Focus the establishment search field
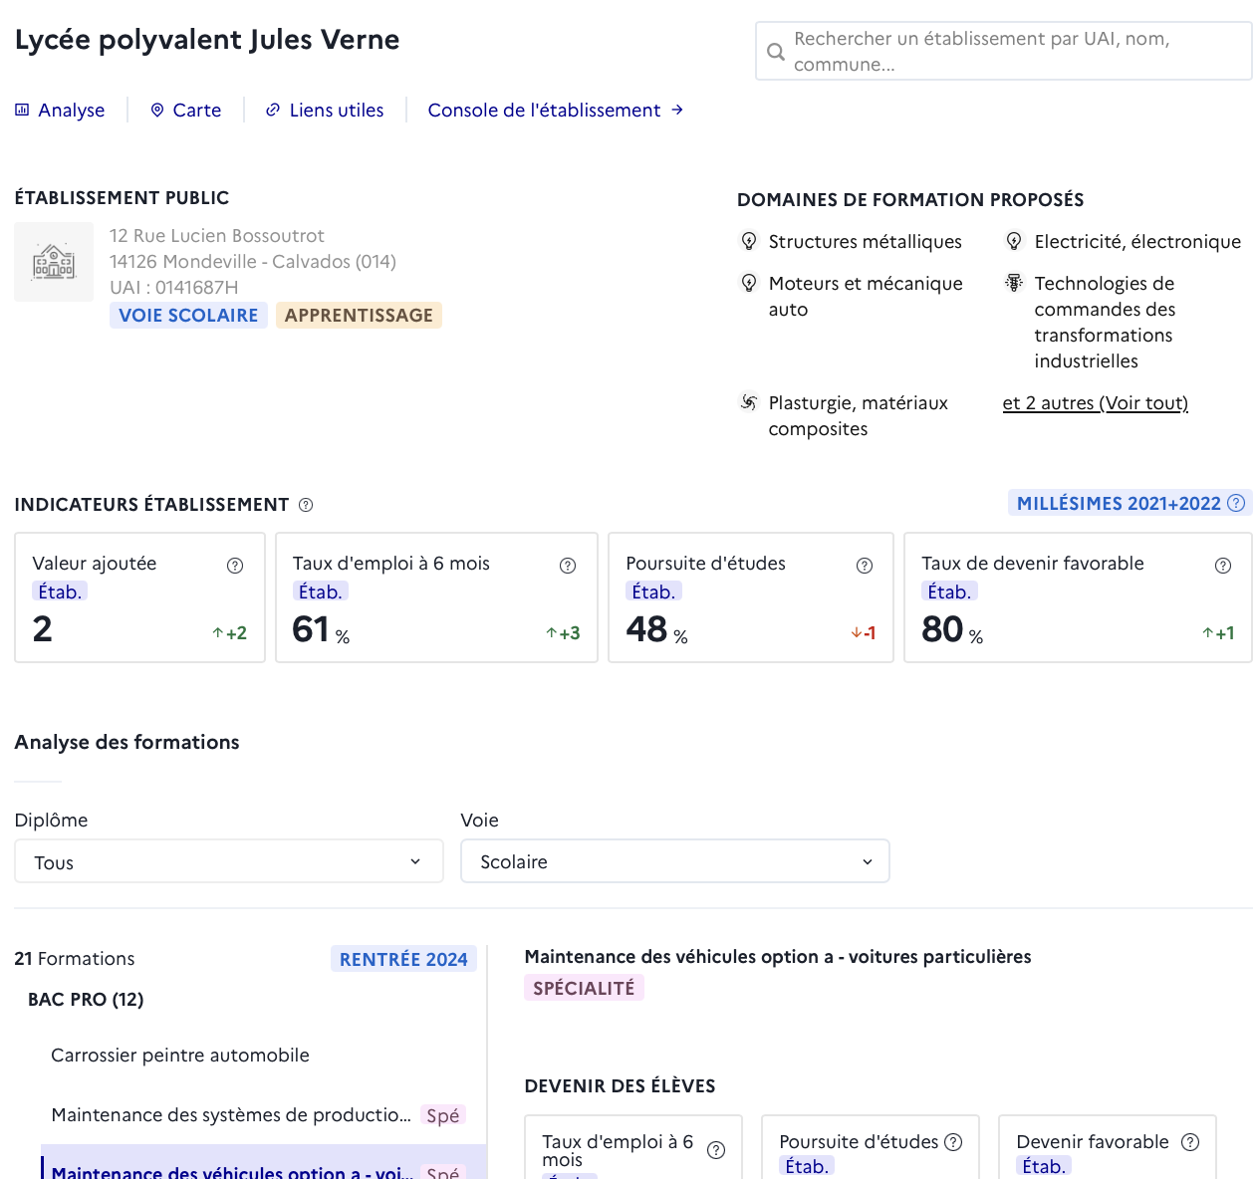 coord(1004,51)
